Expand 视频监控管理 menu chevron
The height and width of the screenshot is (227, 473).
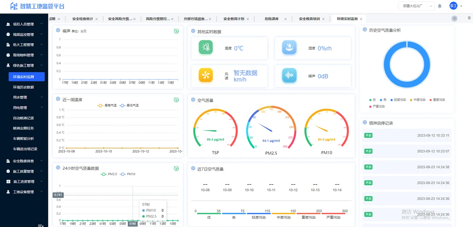coord(41,34)
